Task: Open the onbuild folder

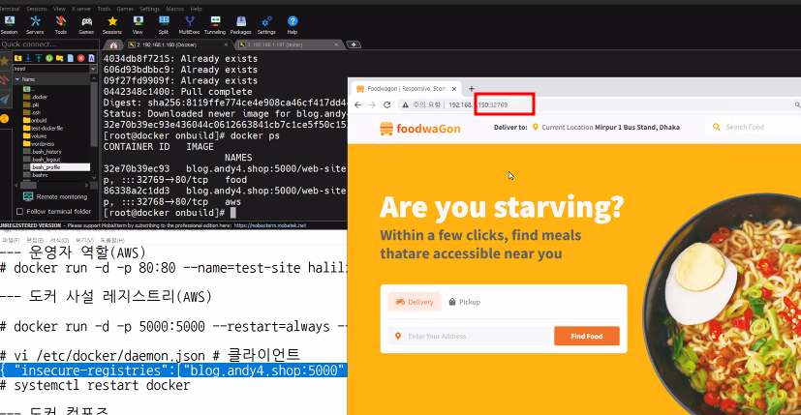Action: (35, 121)
